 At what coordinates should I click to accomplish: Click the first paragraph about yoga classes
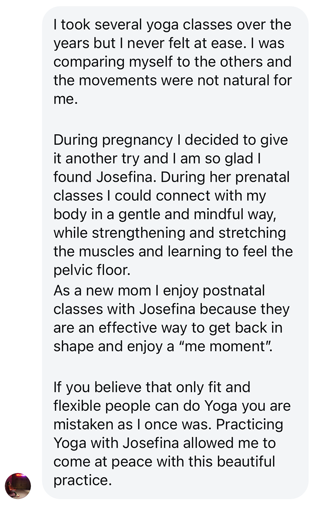(x=173, y=62)
